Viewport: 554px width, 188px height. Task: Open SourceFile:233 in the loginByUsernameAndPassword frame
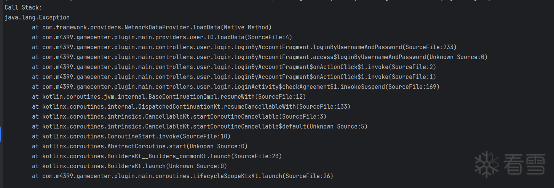pos(430,47)
